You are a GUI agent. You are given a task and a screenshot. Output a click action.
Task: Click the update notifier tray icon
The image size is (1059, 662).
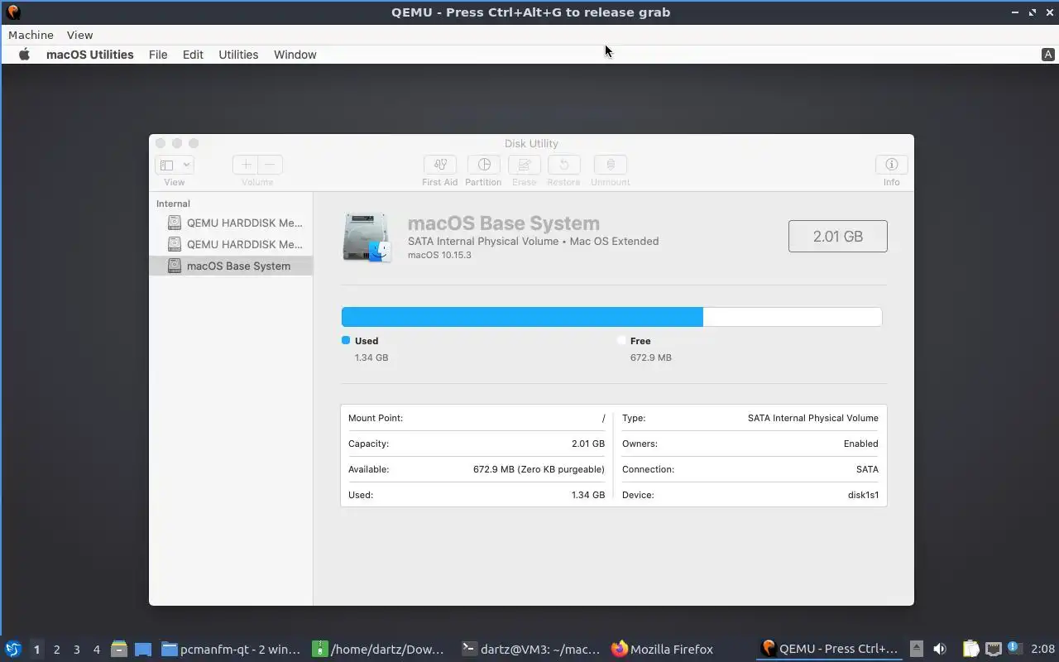coord(1015,650)
